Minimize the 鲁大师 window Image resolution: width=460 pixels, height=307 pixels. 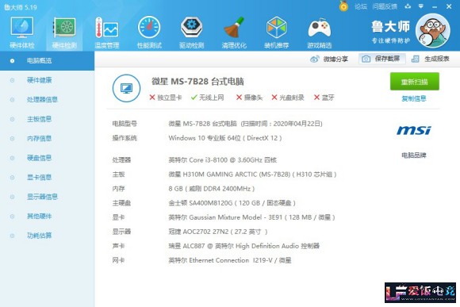[435, 6]
